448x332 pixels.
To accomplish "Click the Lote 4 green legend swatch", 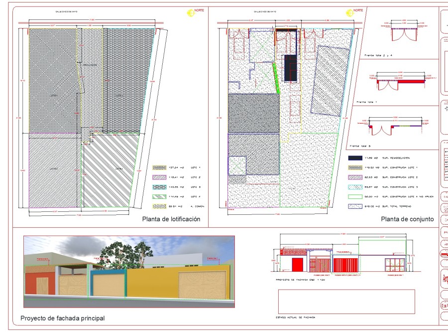I will (159, 196).
